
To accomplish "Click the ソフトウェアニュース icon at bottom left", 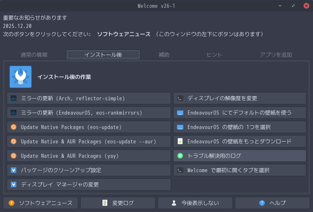I will (12, 203).
